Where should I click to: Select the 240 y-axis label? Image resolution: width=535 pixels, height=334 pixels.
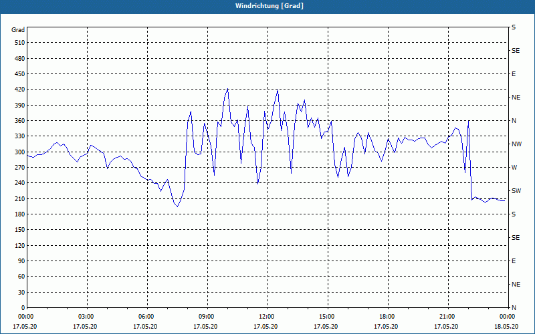[x=20, y=183]
